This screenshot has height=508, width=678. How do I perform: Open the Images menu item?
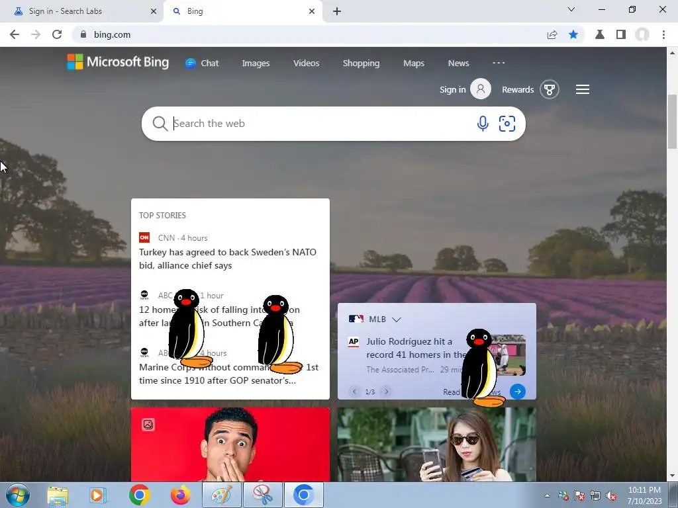tap(256, 63)
